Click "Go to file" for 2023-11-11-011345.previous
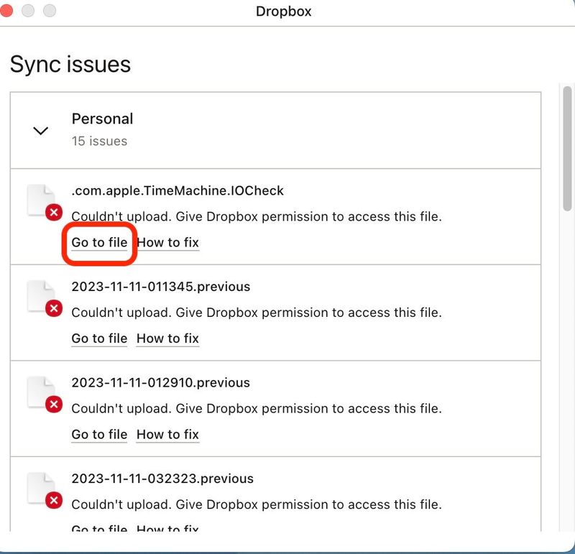 tap(98, 338)
